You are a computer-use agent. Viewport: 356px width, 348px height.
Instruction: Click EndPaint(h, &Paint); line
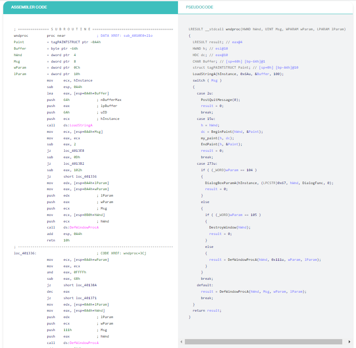coord(222,144)
